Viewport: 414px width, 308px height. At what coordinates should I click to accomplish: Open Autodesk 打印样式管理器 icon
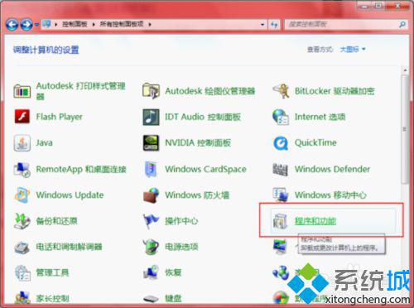pos(22,91)
